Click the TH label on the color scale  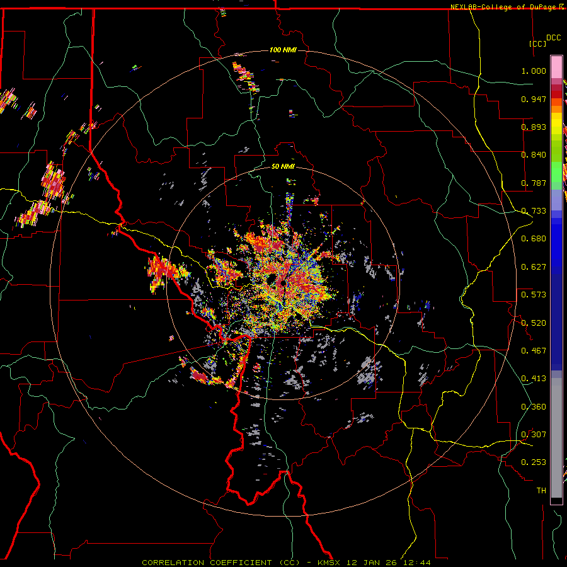[x=541, y=491]
